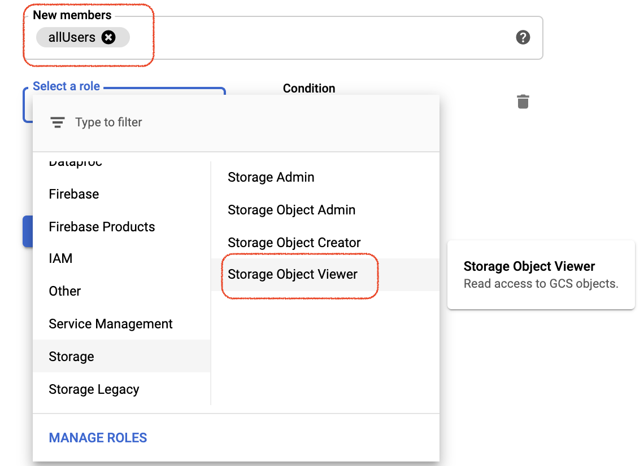The height and width of the screenshot is (466, 644).
Task: Pick the Storage Object Creator role
Action: (x=294, y=243)
